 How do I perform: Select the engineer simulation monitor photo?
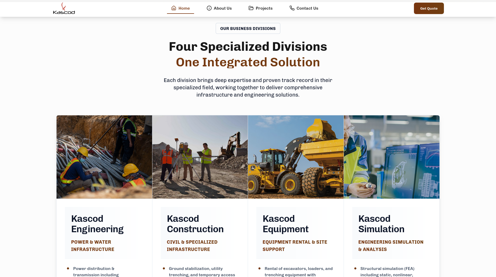pos(391,157)
